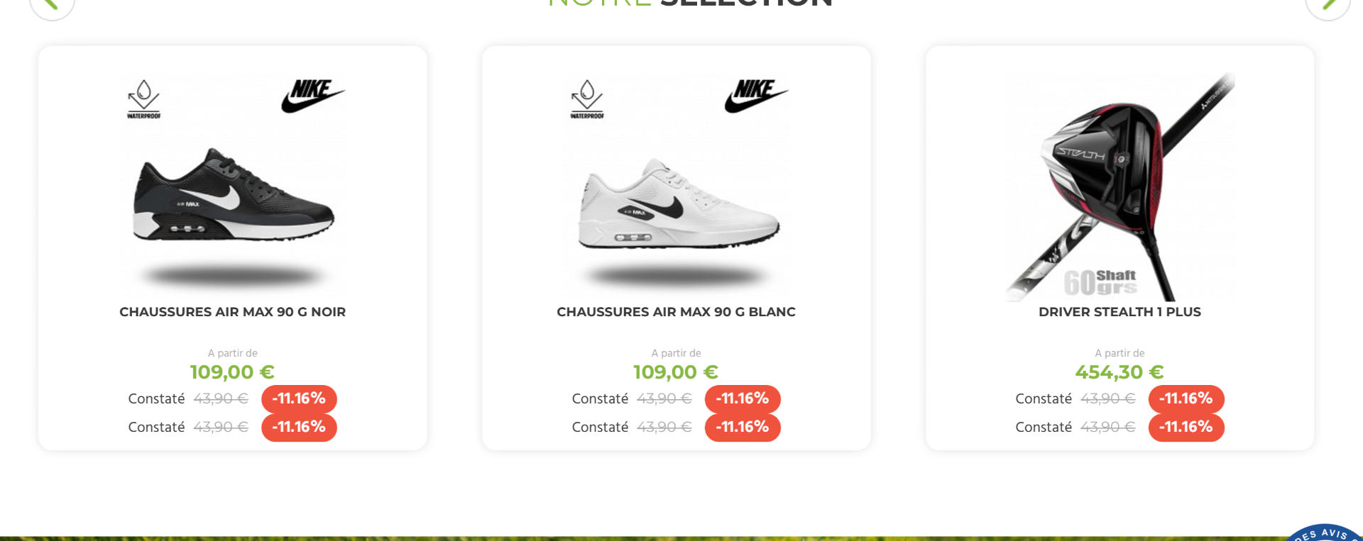
Task: Open Chaussures Air Max 90 G Blanc link
Action: point(677,312)
